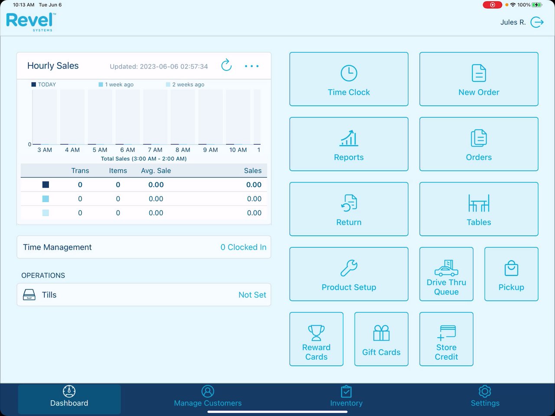This screenshot has height=416, width=555.
Task: Open the Return tile
Action: (349, 209)
